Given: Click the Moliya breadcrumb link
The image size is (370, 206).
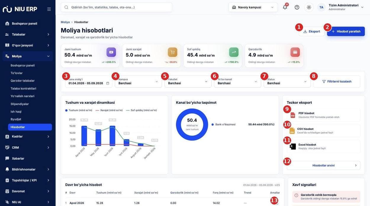Looking at the screenshot, I should point(65,22).
